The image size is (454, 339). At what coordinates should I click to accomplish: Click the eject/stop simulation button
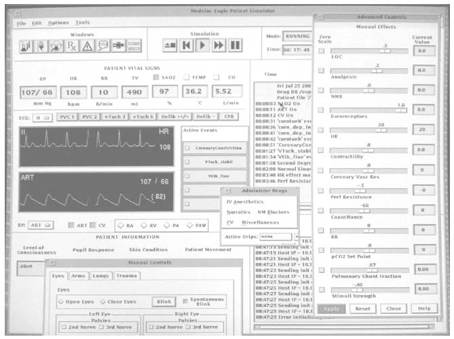point(170,45)
